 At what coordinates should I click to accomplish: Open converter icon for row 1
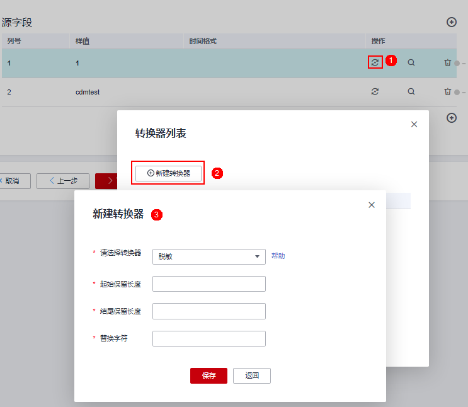point(375,62)
